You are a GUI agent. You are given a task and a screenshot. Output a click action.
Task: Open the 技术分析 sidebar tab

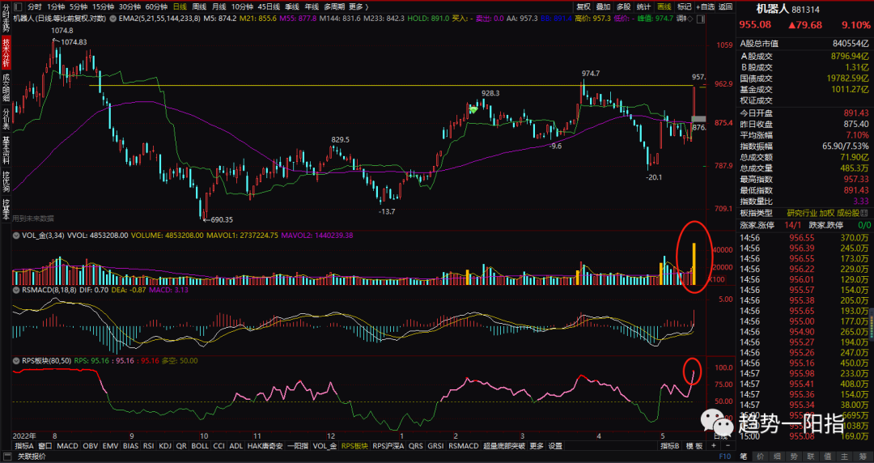click(6, 53)
